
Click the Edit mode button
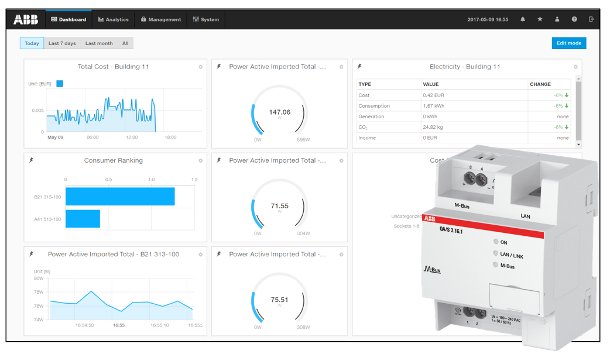click(x=569, y=43)
